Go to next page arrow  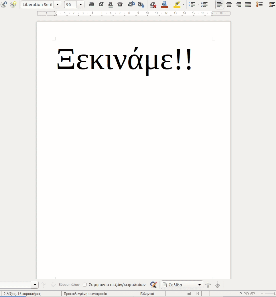[x=217, y=284]
